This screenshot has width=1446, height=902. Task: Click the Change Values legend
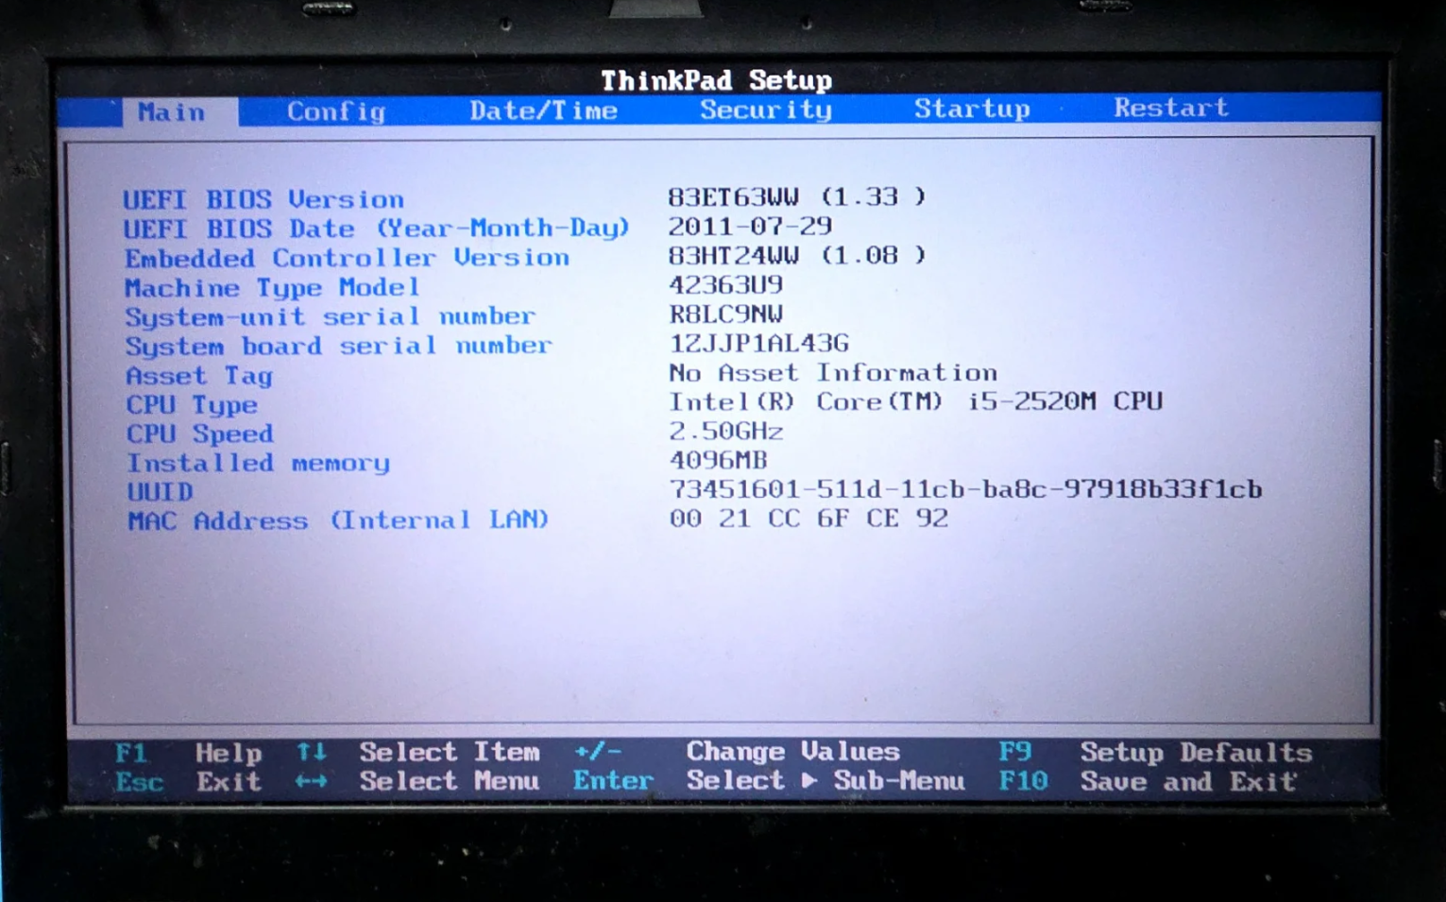(792, 751)
